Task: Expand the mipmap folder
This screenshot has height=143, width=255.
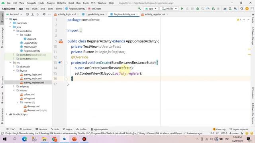Action: pyautogui.click(x=14, y=87)
